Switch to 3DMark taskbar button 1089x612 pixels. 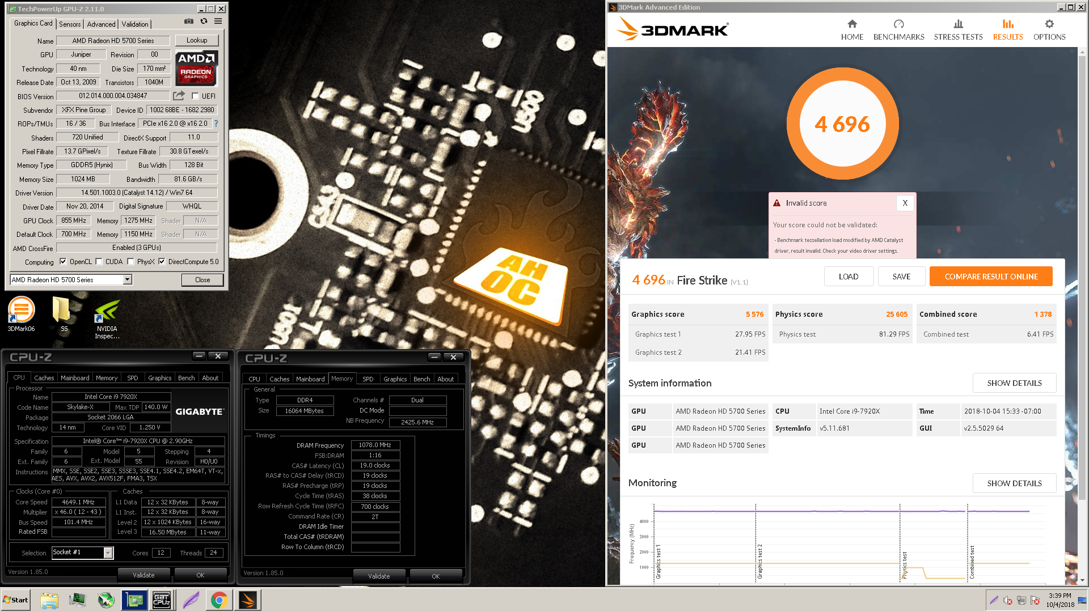point(248,600)
